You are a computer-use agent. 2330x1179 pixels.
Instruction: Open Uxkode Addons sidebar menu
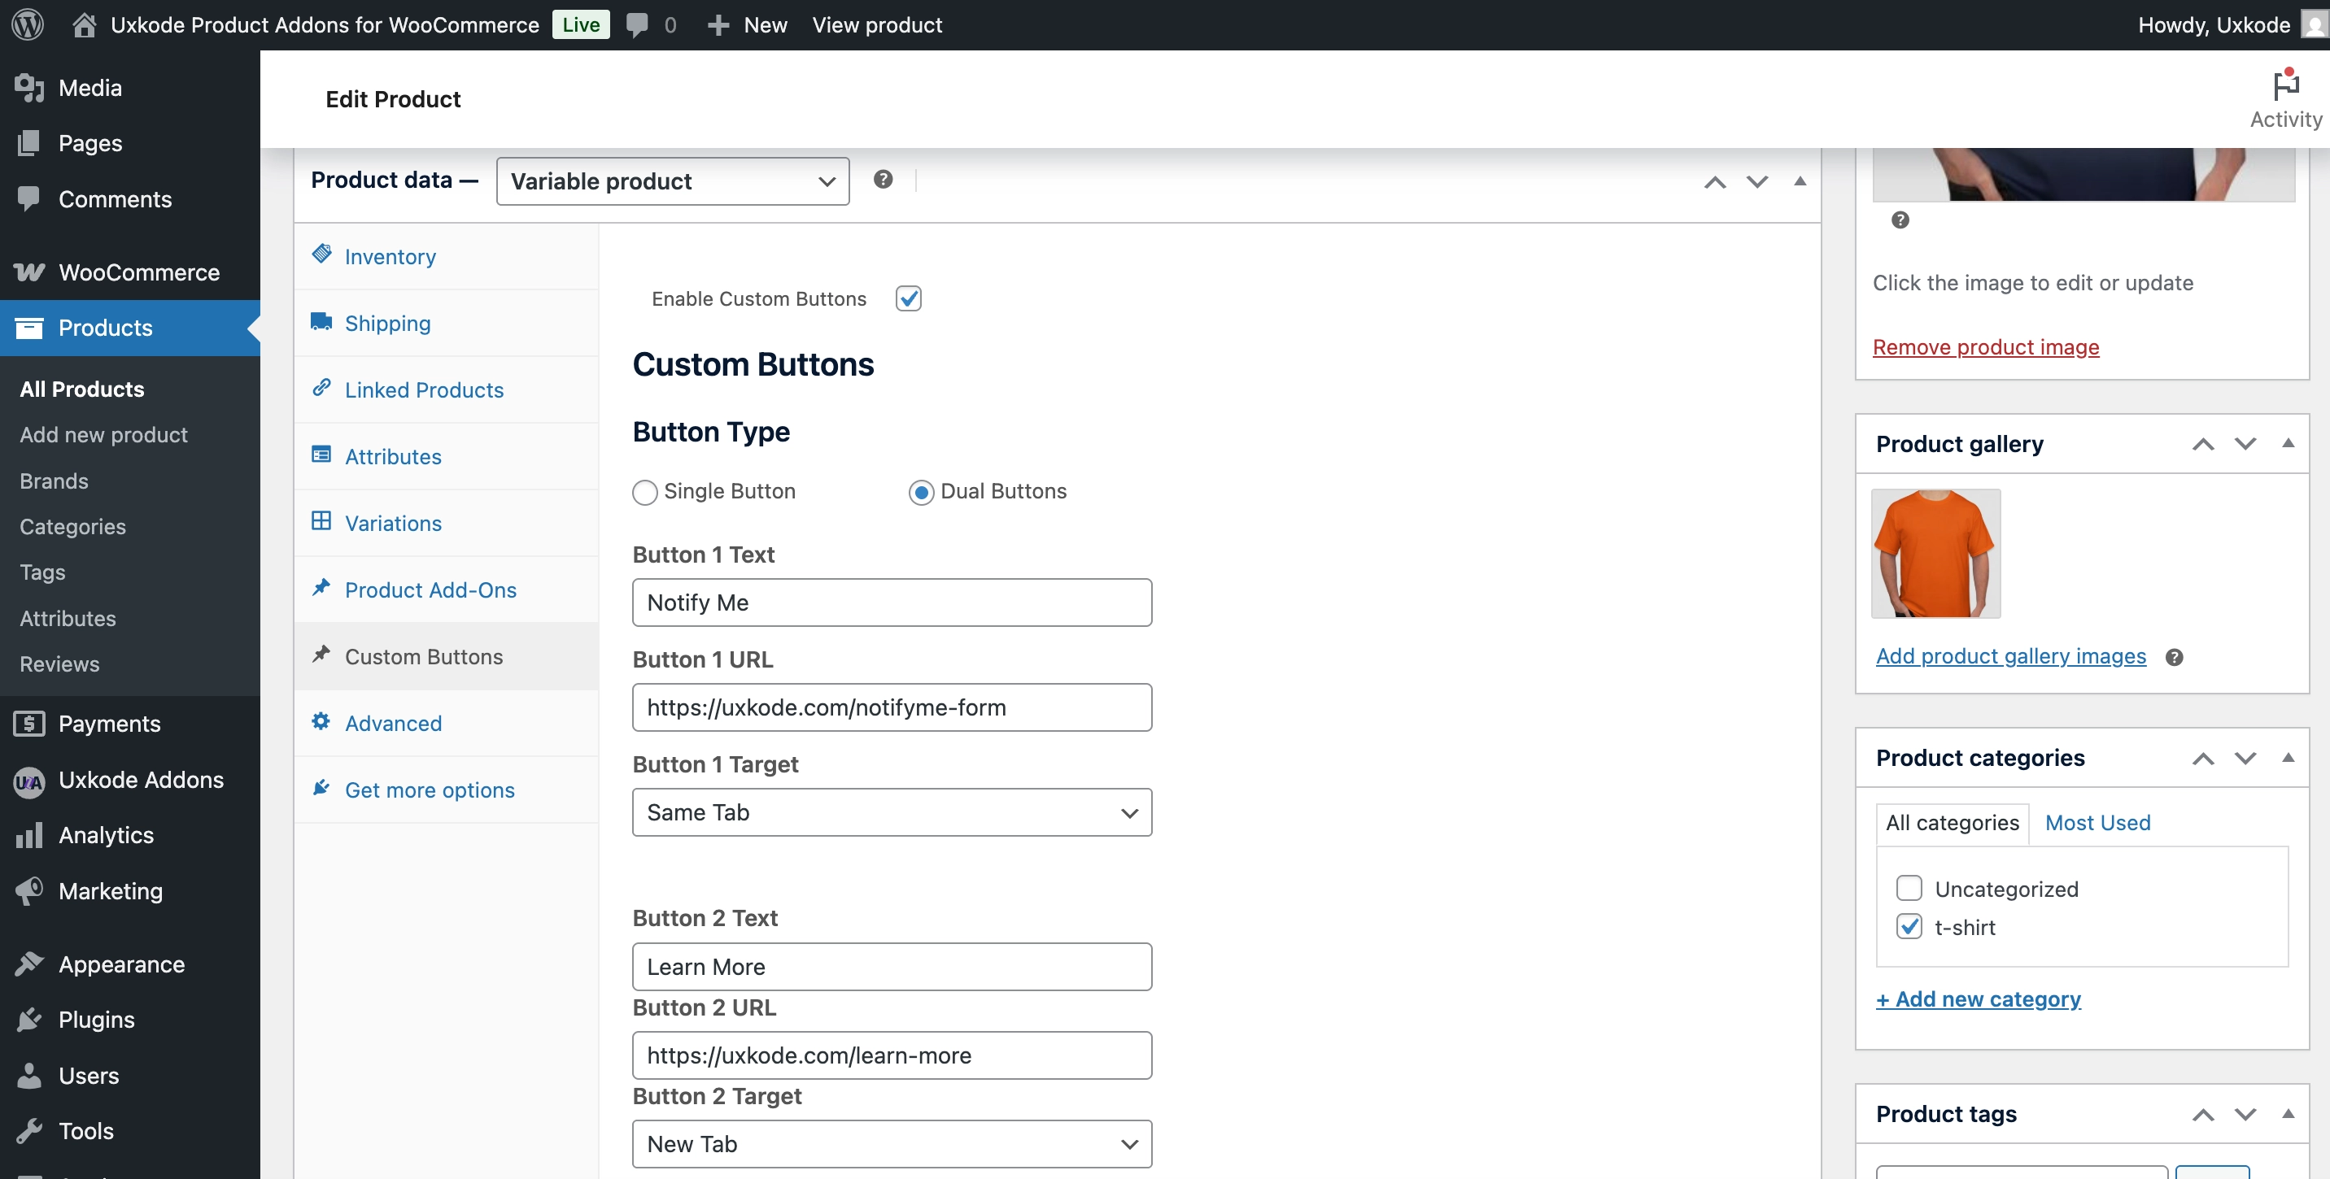coord(140,780)
